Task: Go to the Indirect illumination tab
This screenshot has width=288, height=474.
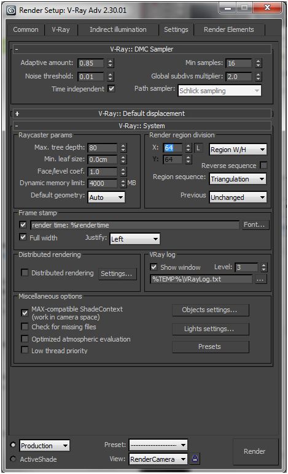Action: [x=118, y=29]
